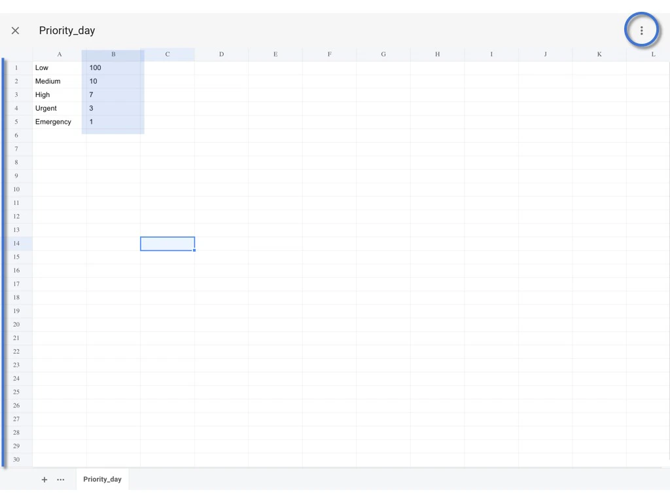This screenshot has width=670, height=503.
Task: Open the all-sheets list icon
Action: tap(61, 479)
